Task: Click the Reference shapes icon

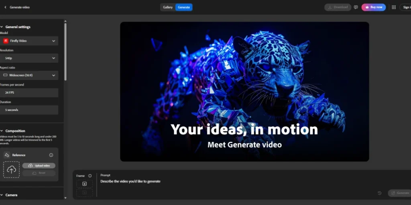Action: (x=7, y=155)
